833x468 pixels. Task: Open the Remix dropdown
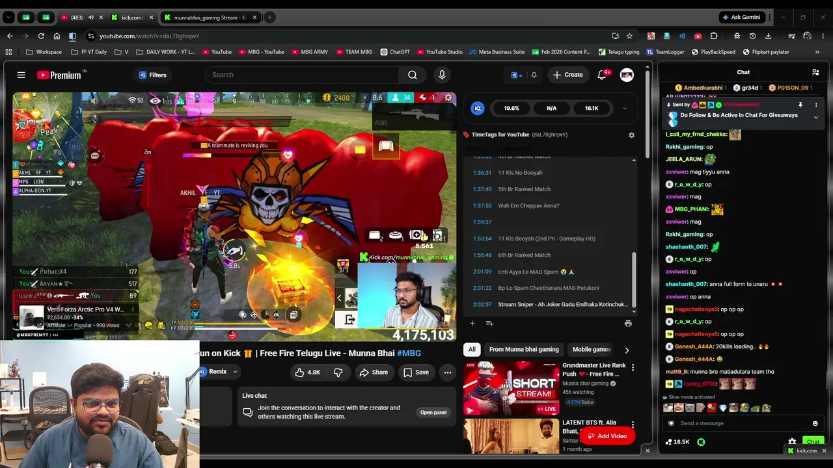pyautogui.click(x=235, y=372)
